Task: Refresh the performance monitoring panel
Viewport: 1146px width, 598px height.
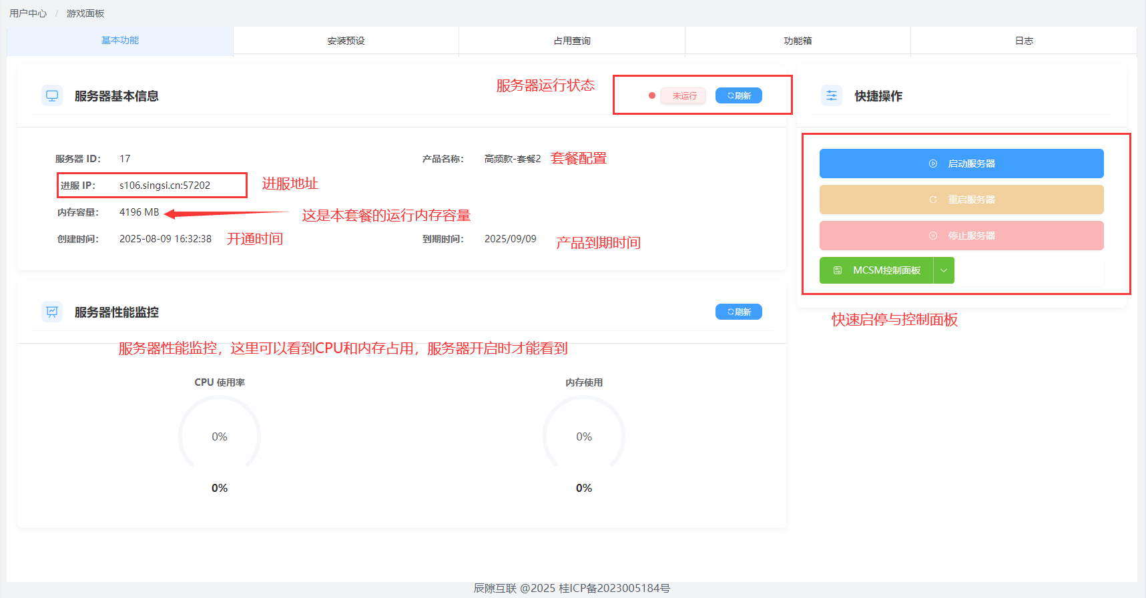Action: [x=739, y=312]
